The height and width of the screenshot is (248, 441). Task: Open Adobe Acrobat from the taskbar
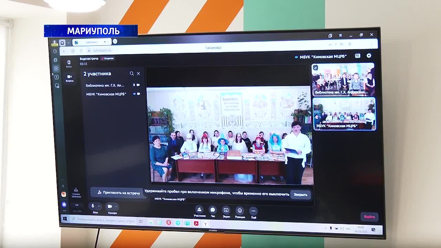point(196,224)
